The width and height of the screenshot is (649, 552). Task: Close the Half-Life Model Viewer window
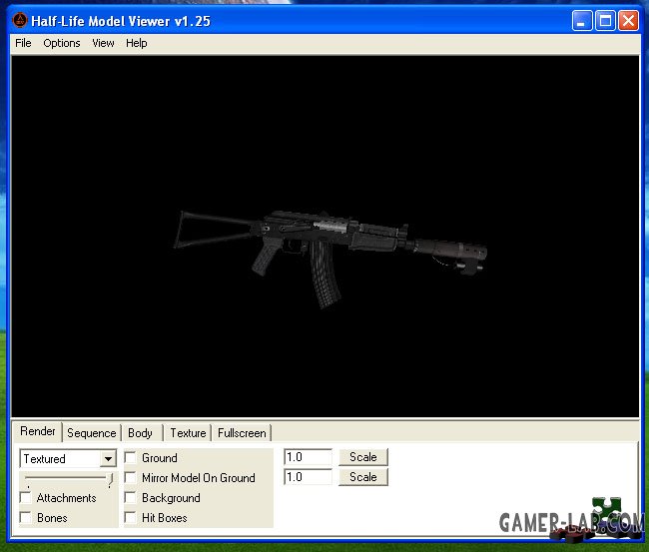click(x=628, y=20)
